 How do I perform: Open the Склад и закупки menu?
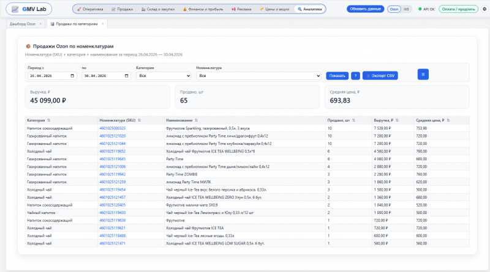158,9
